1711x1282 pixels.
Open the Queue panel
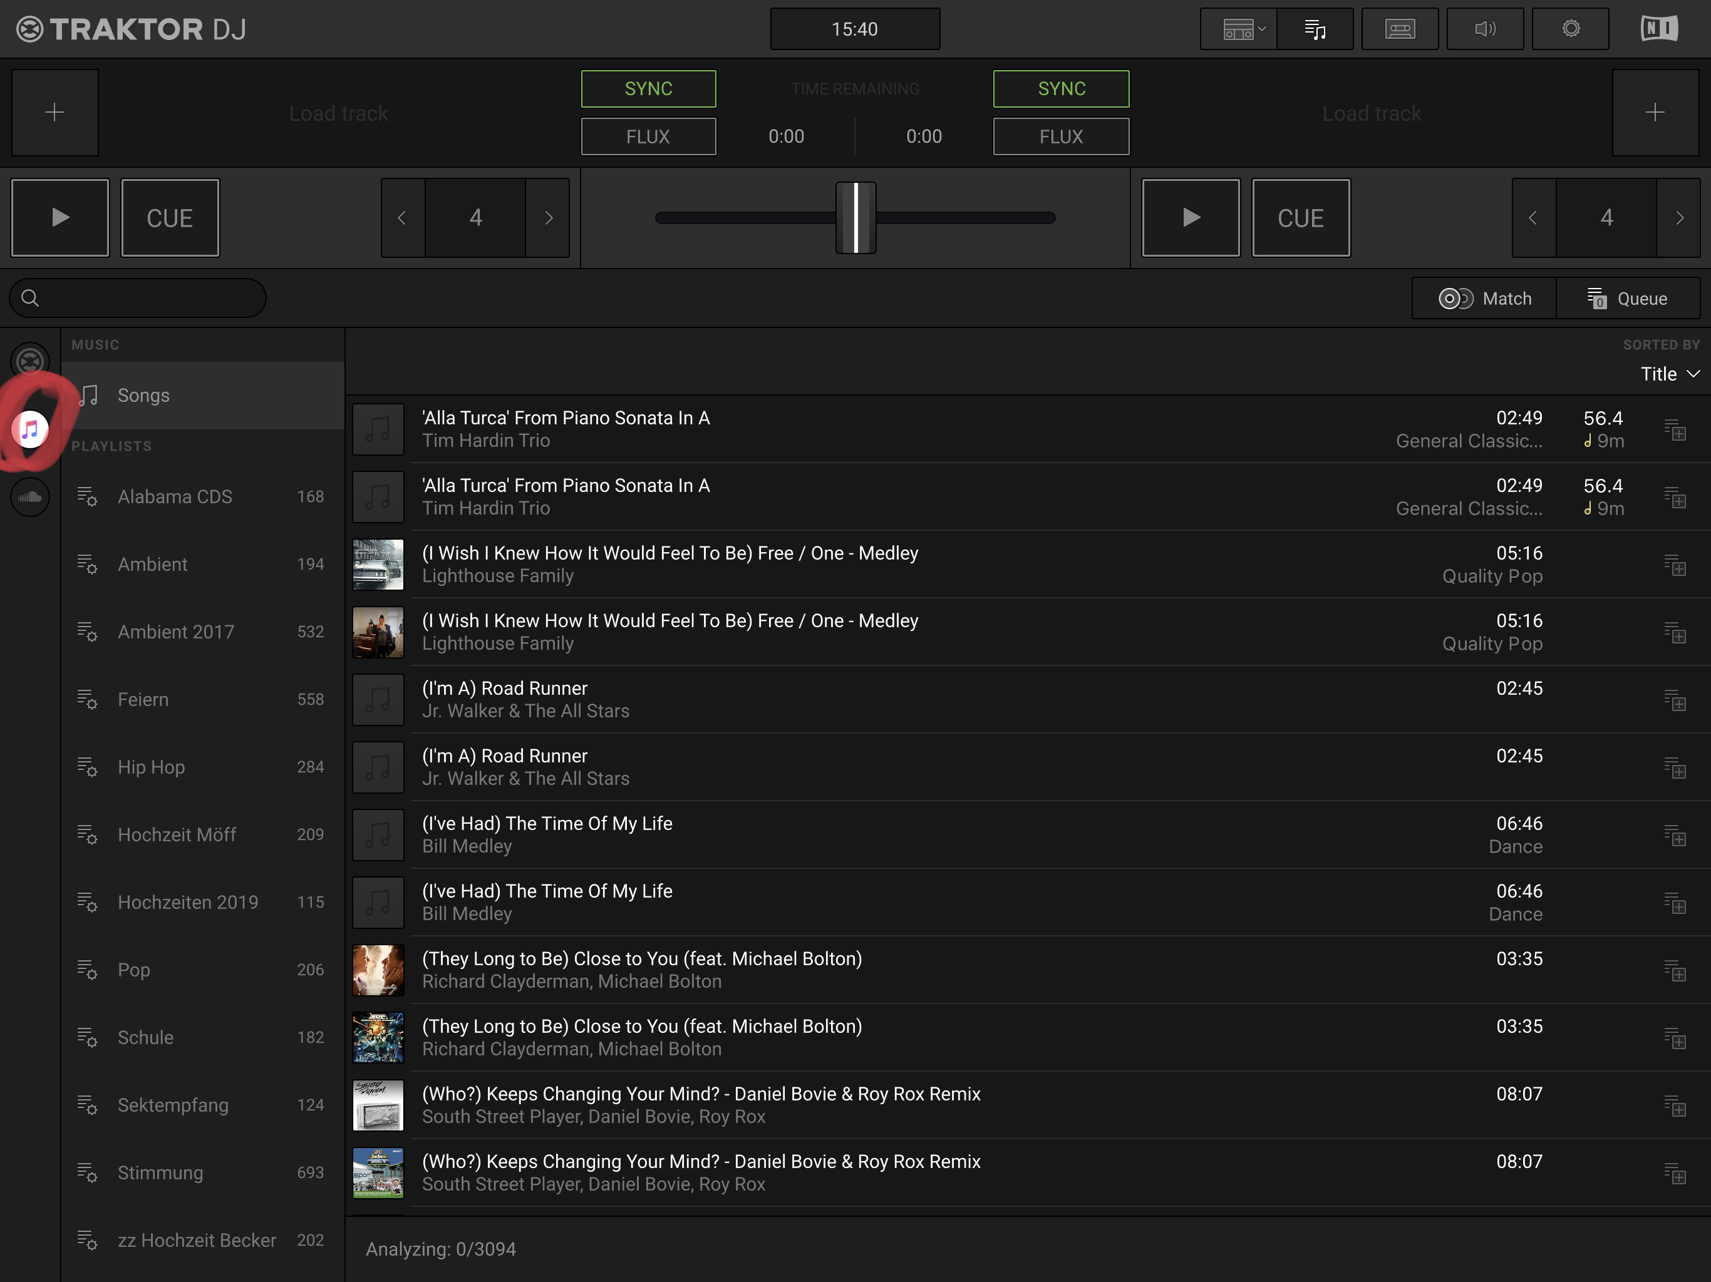point(1628,299)
